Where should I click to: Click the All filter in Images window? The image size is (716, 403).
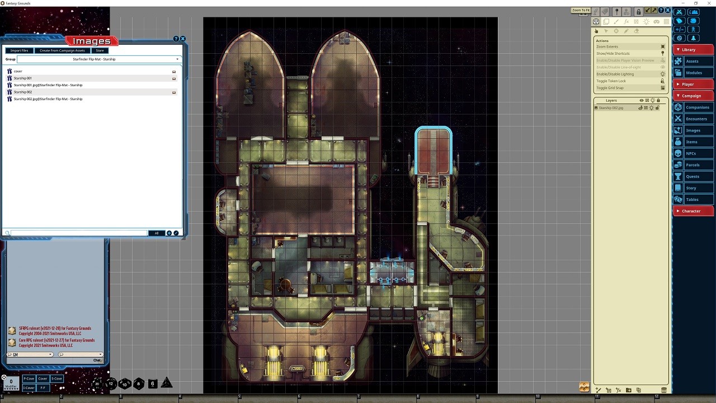click(157, 233)
